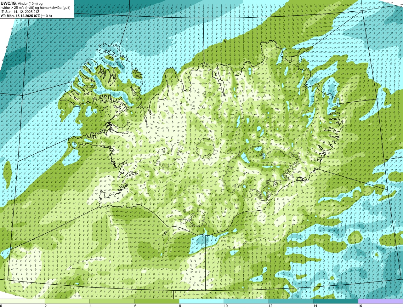Click the light cyan 8–10 m/s legend swatch
Screen dimensions: 403x308
coord(201,301)
